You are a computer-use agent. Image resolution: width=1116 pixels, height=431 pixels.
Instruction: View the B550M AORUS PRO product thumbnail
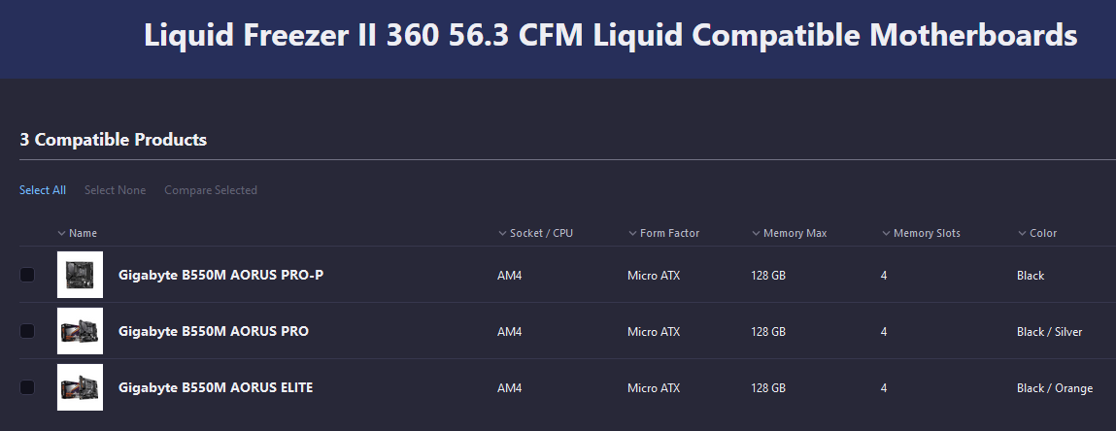click(x=80, y=331)
